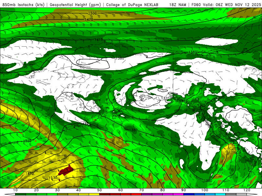Click the 1470 contour label just below 1500

coord(89,19)
